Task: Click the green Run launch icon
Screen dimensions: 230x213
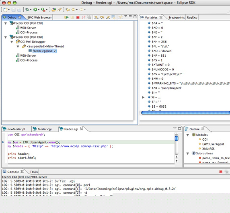Action: click(35, 10)
